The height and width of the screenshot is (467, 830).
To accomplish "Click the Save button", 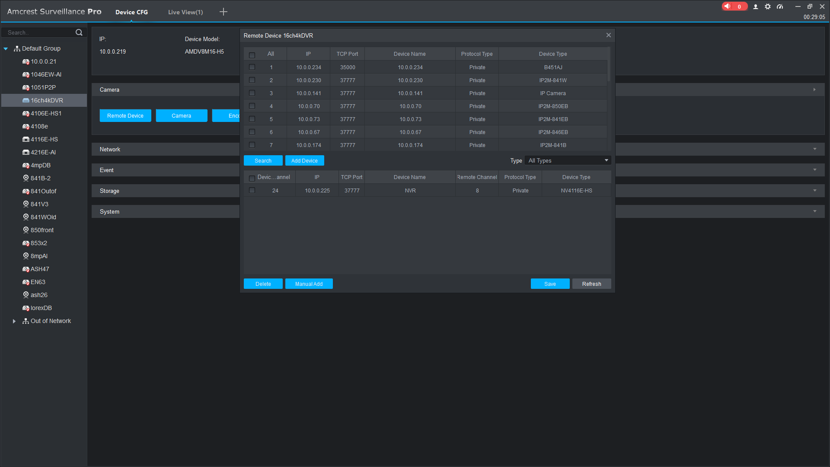I will point(550,284).
